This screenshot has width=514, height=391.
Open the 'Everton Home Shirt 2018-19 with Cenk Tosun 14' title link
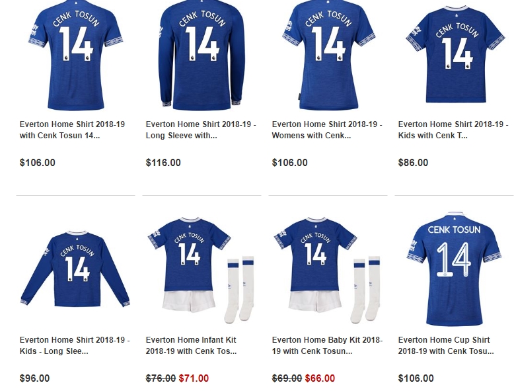(72, 130)
